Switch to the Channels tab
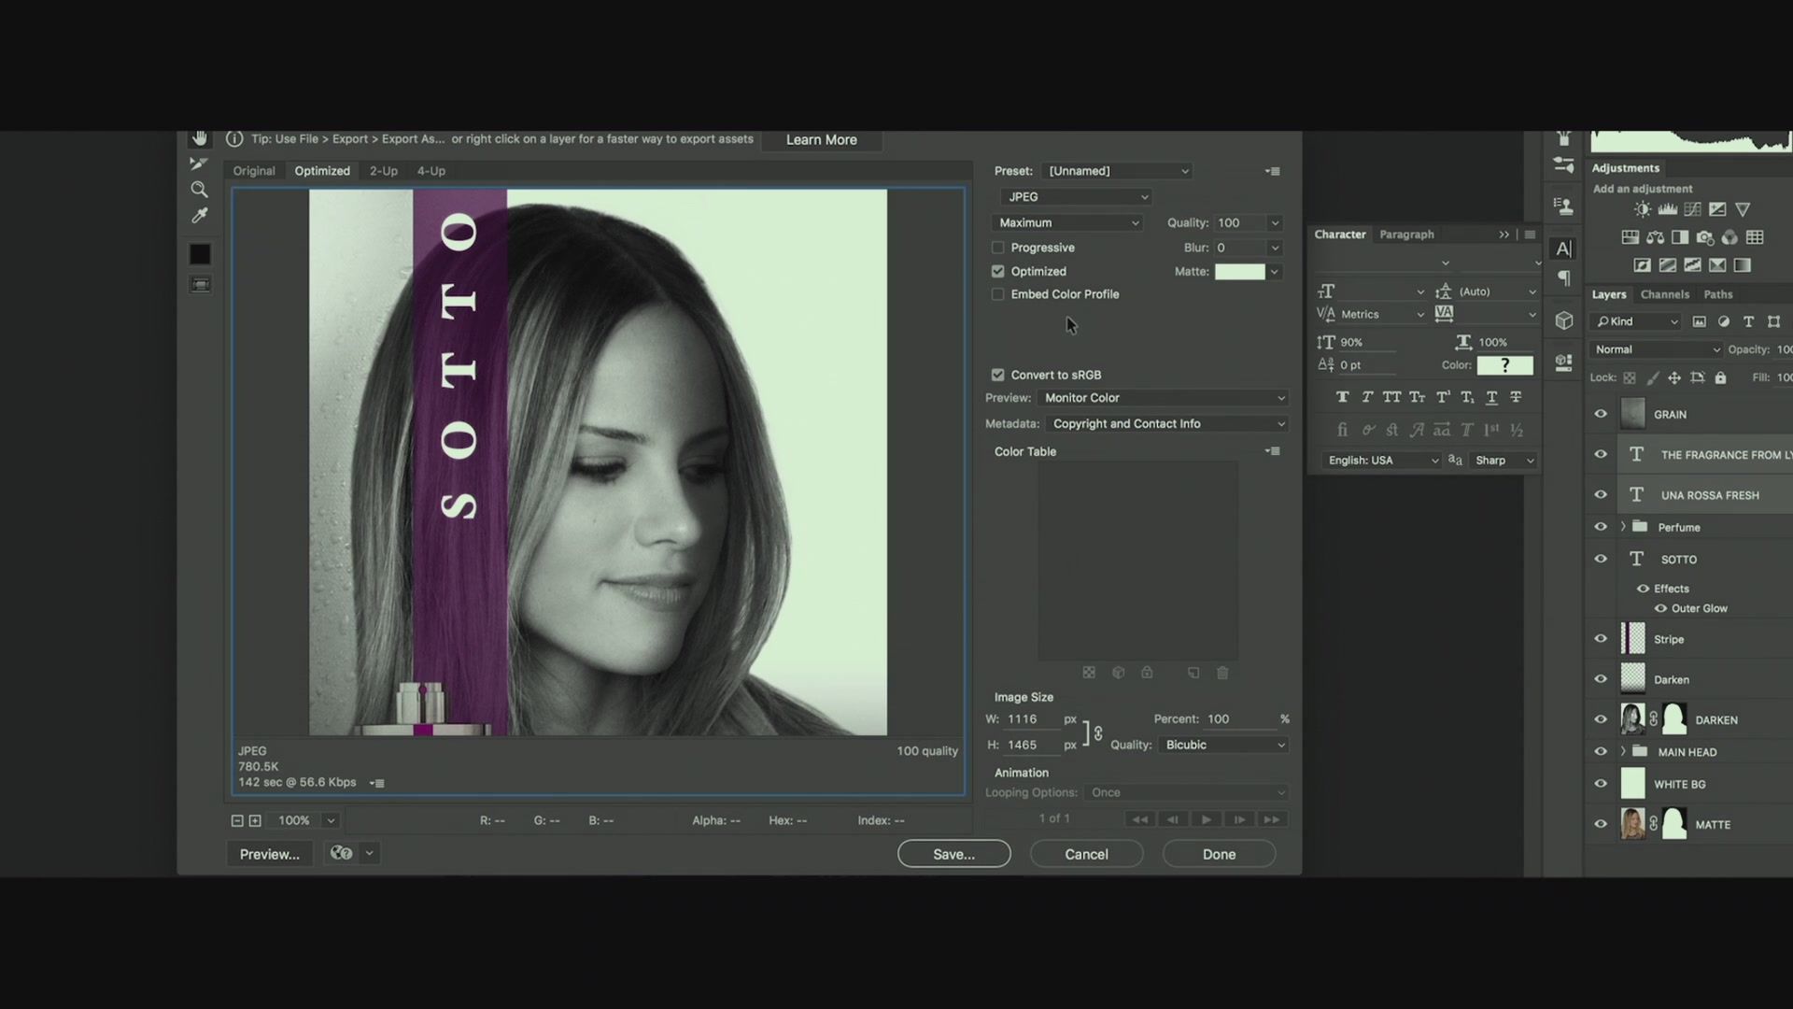 (1664, 294)
